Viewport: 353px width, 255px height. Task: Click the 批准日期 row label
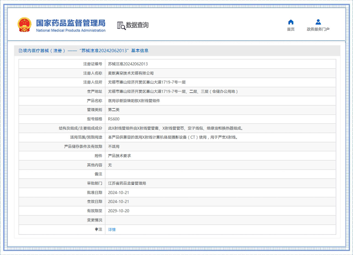[x=95, y=192]
